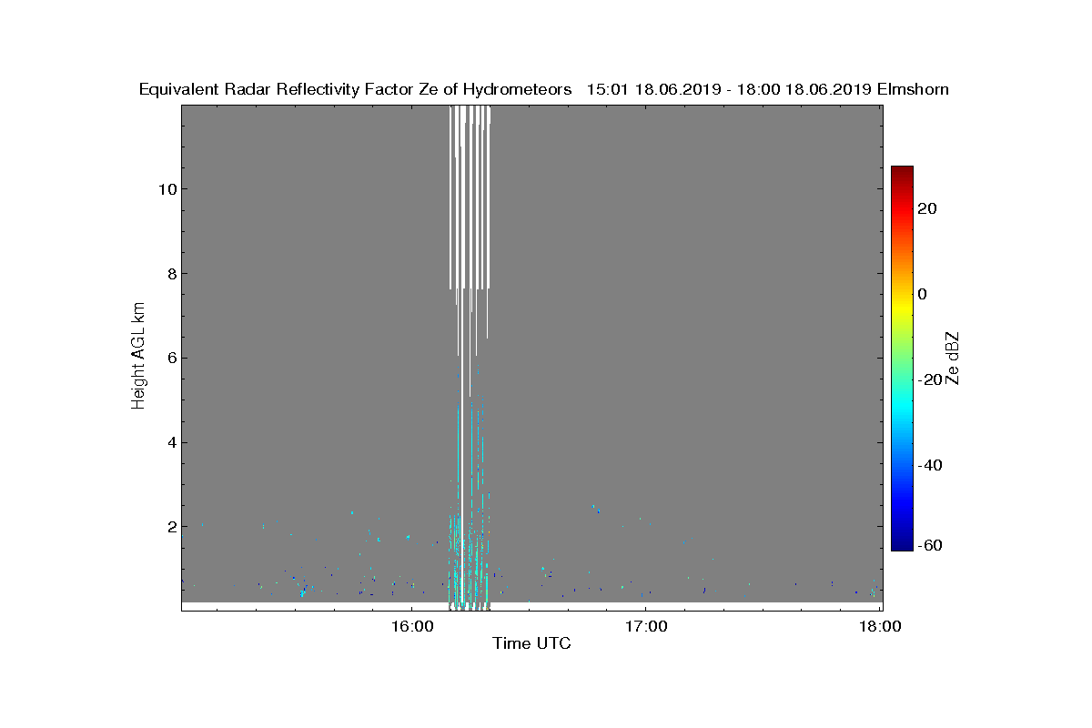Click the colorbar value 20
1092x728 pixels.
point(927,208)
